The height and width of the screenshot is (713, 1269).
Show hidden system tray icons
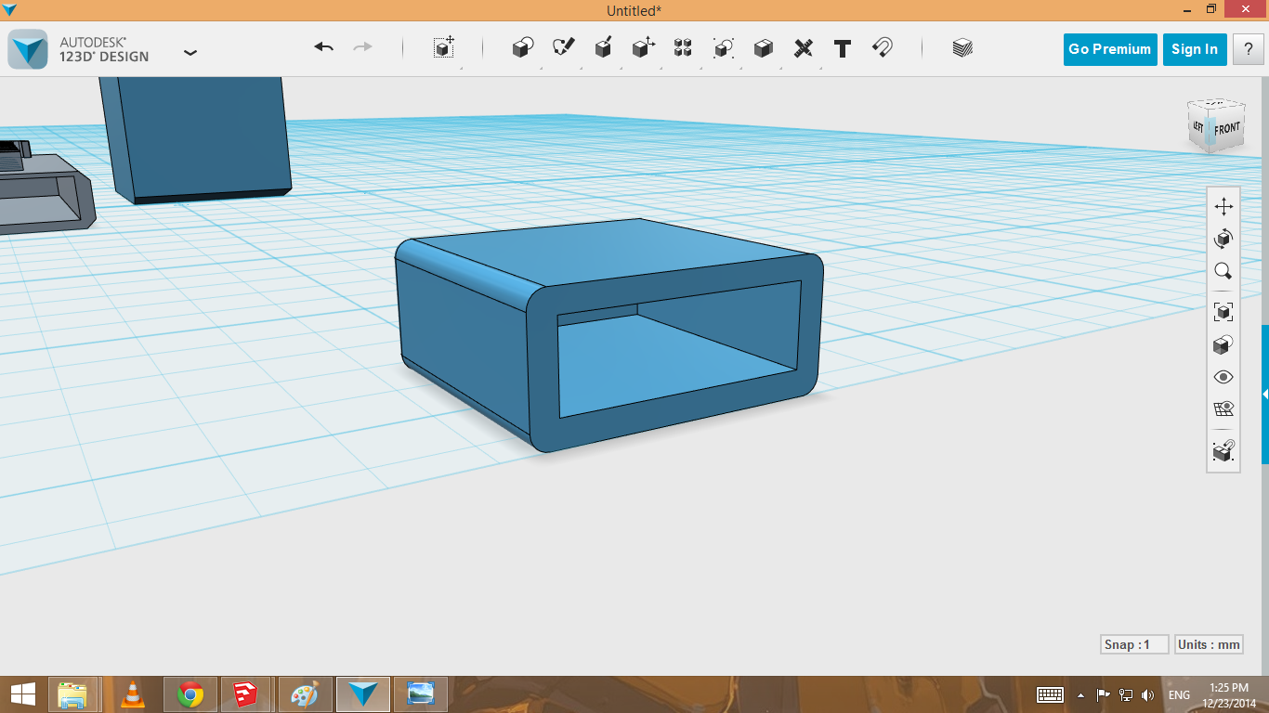pyautogui.click(x=1080, y=695)
